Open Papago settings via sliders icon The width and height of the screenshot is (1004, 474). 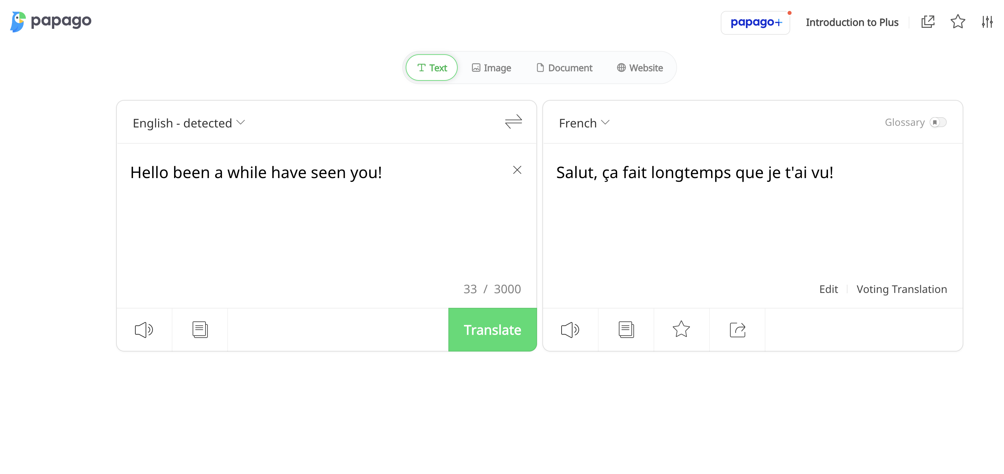pos(987,22)
